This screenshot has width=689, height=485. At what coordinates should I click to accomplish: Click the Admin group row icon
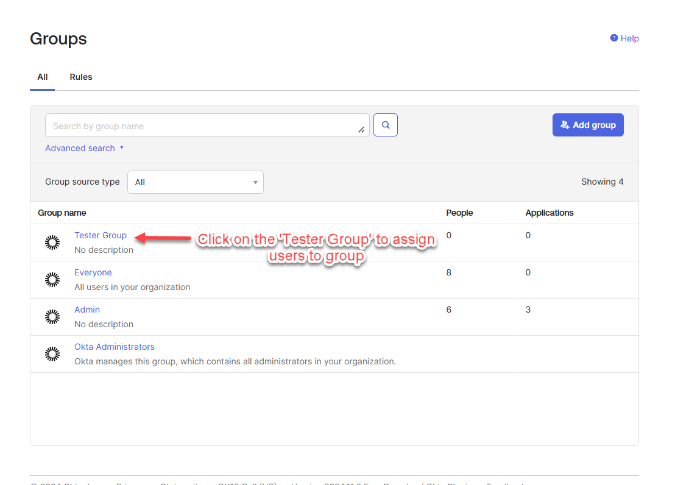pos(53,317)
